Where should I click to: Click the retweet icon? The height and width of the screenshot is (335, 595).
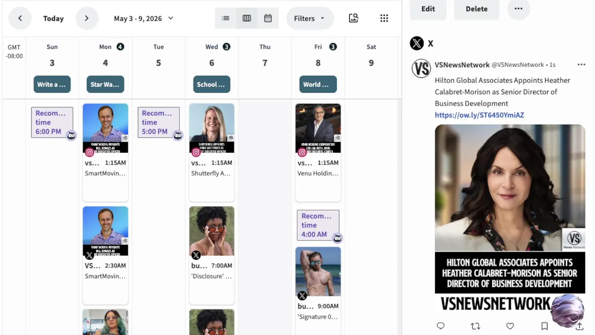(x=475, y=326)
